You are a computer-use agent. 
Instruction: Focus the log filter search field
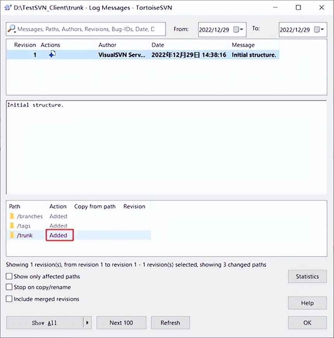(x=86, y=29)
